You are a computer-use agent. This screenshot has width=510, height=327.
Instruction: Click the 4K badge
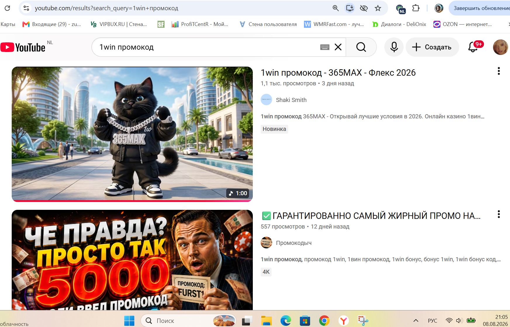pyautogui.click(x=266, y=272)
